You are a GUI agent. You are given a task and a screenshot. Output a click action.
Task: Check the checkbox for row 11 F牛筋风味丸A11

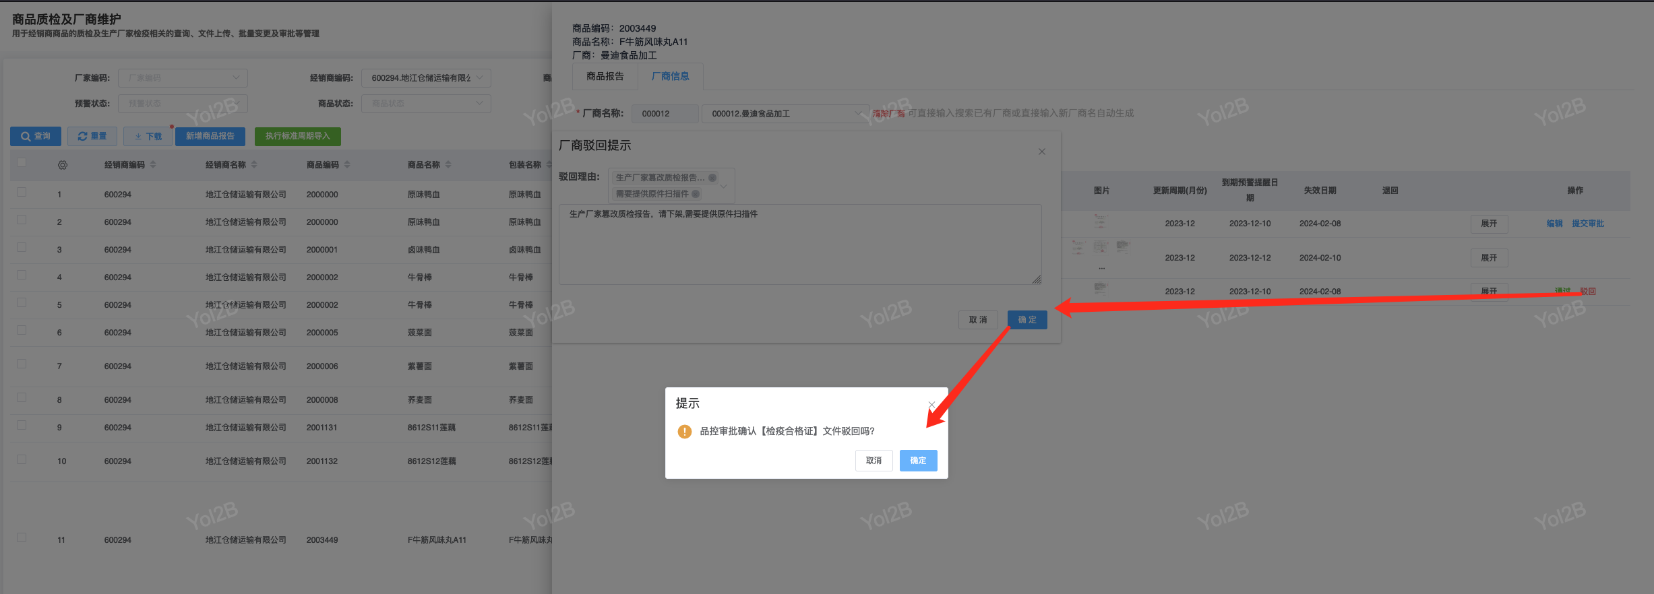coord(22,537)
